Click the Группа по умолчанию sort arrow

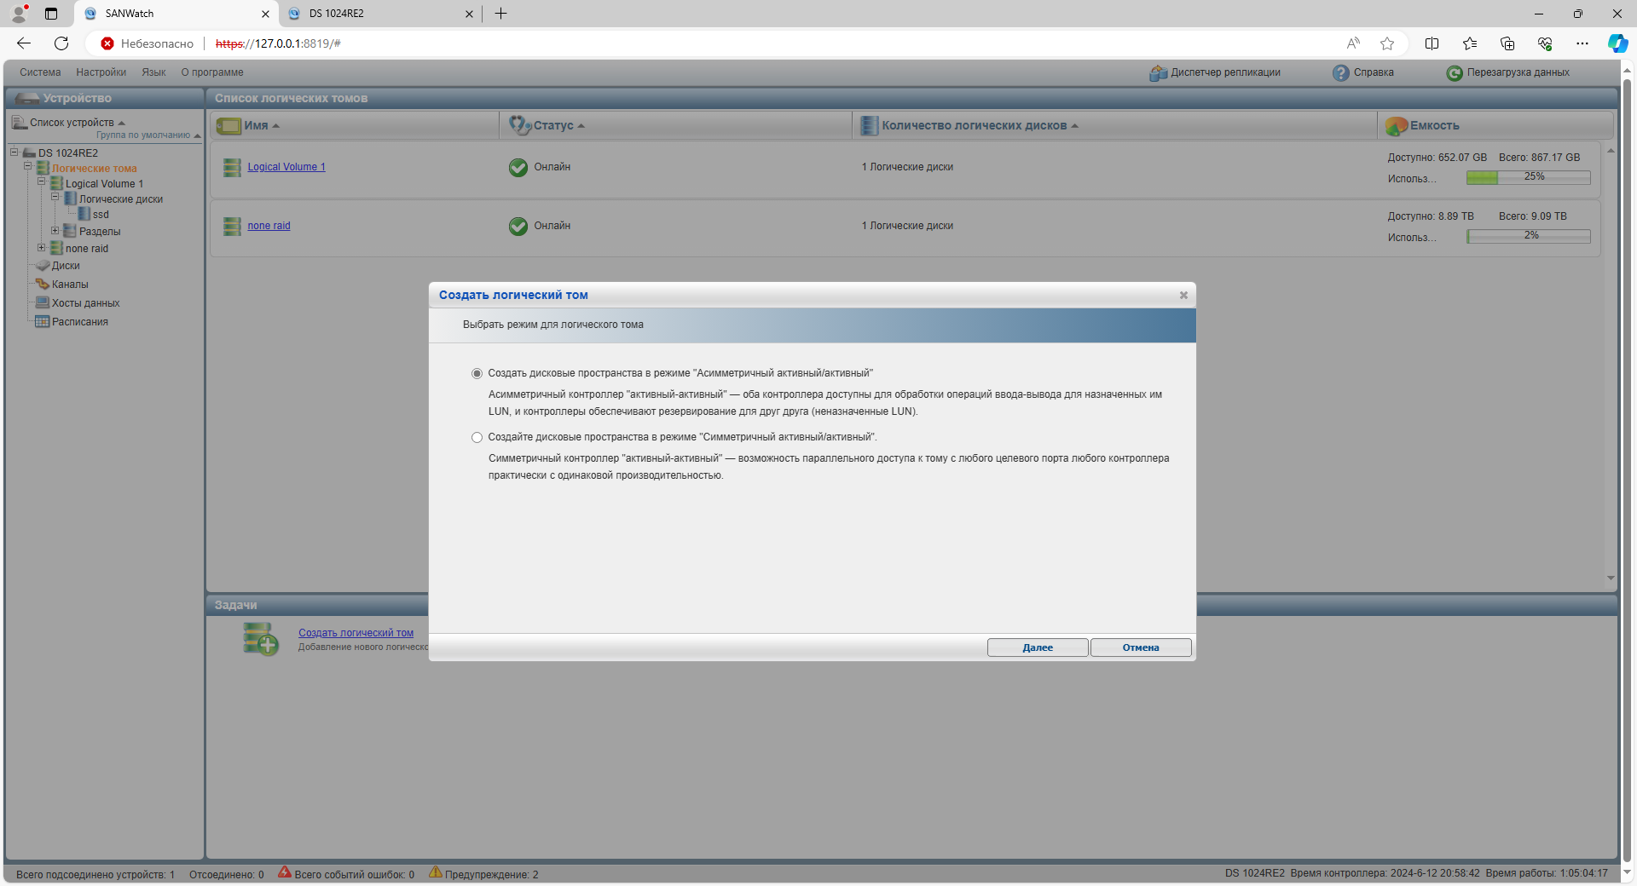click(x=197, y=135)
